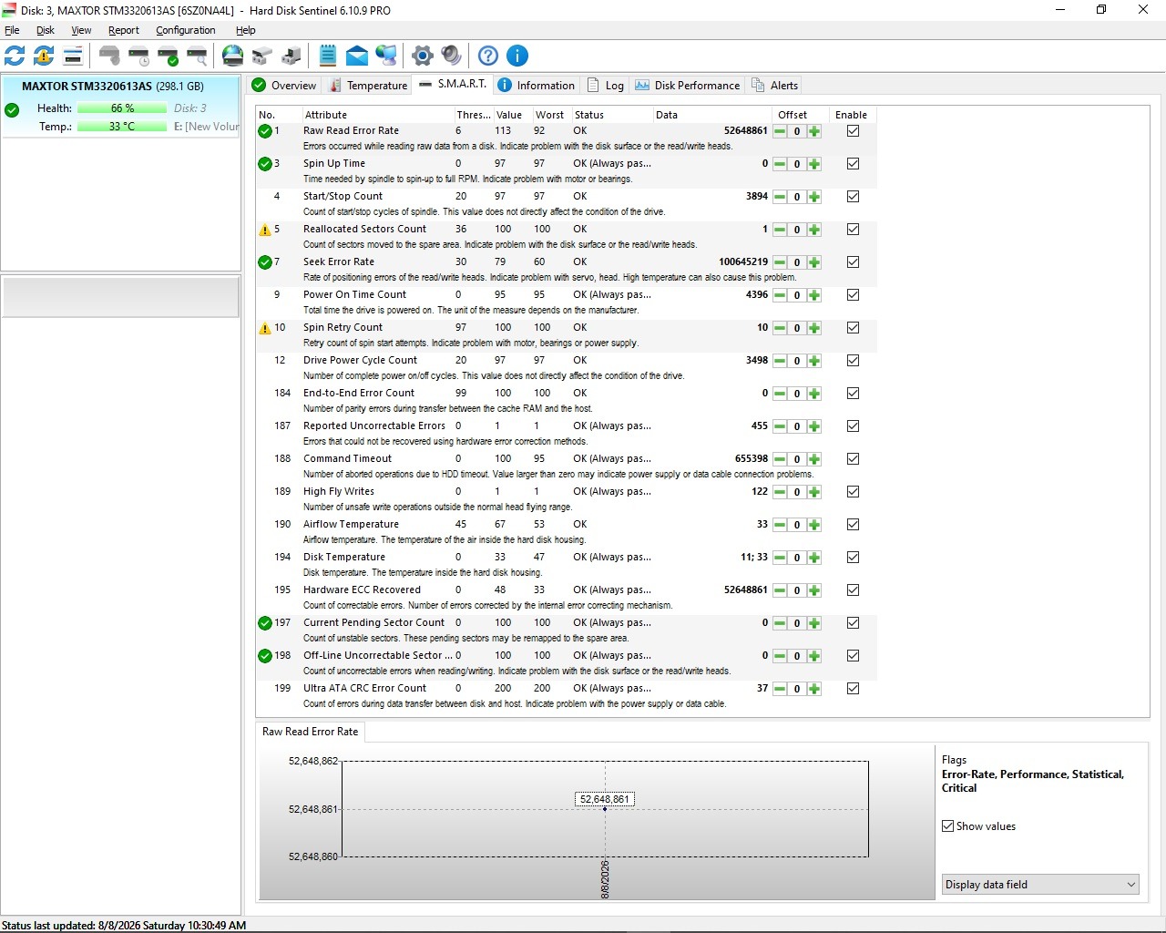Open the Disk Performance tab
Screen dimensions: 1166x933
(x=688, y=86)
